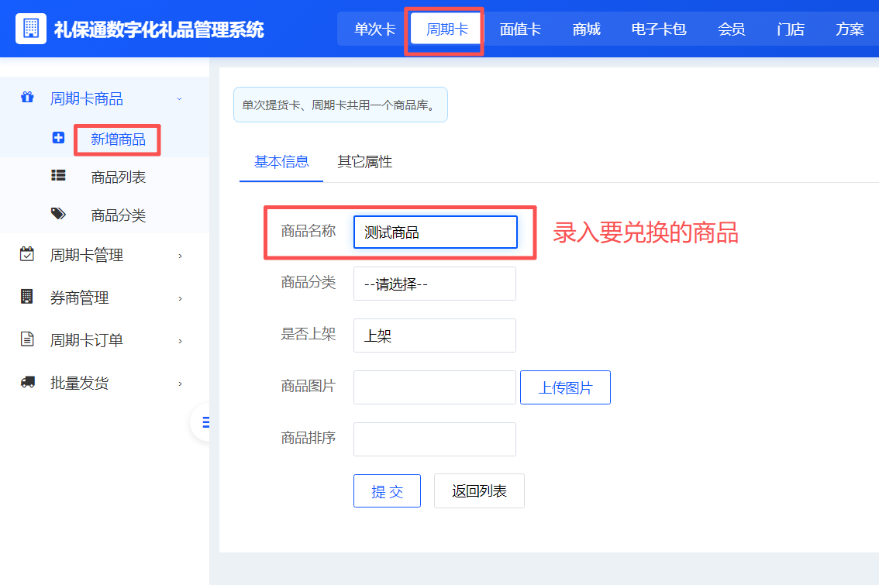Expand the 周期卡管理 section chevron
The width and height of the screenshot is (879, 585).
(180, 254)
